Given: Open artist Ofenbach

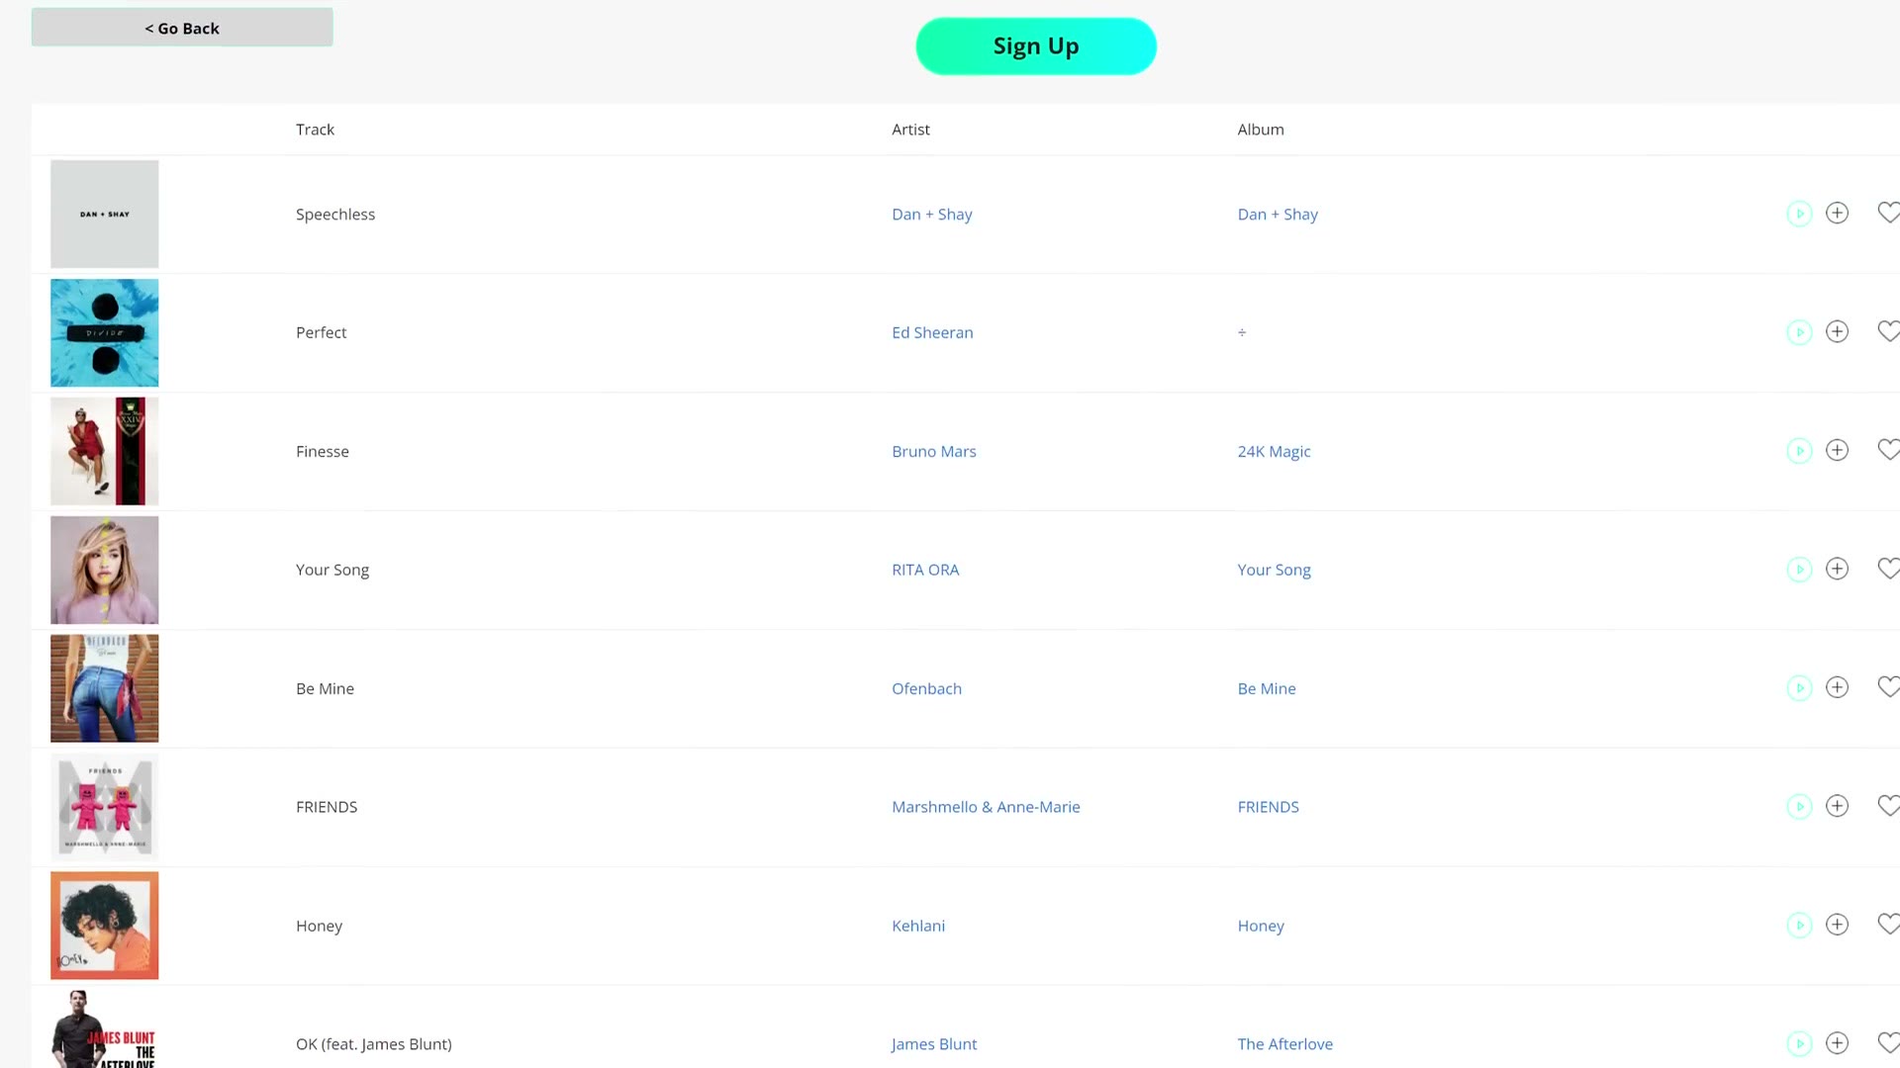Looking at the screenshot, I should click(926, 689).
